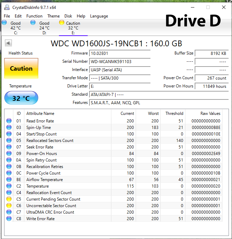Screen dimensions: 232x239
Task: Click the Buffer Size value 8192 KB
Action: coord(212,53)
